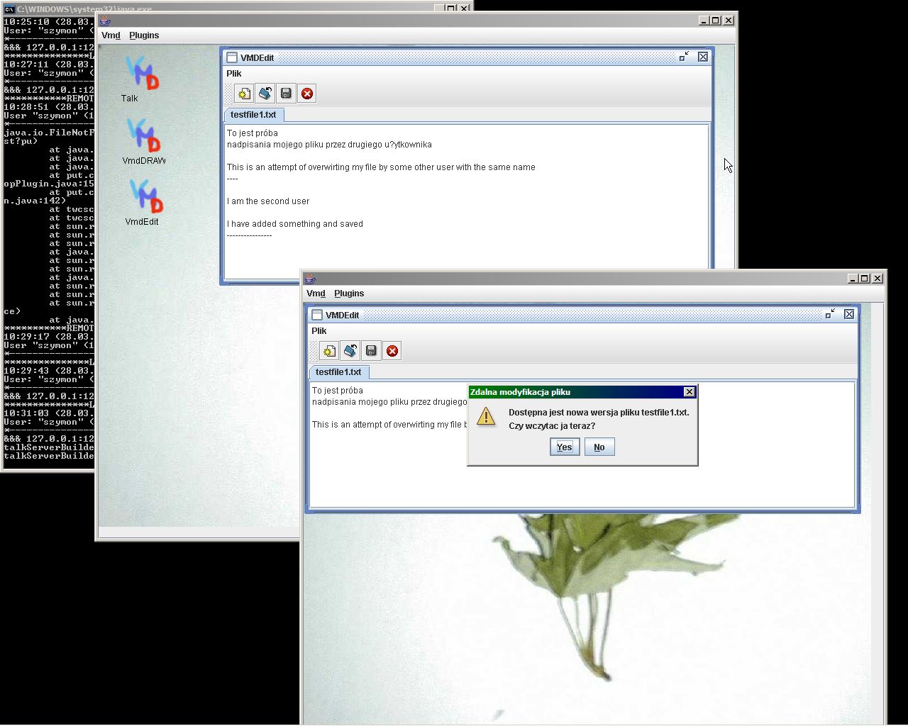
Task: Click 'To jest próba' line in the rear editor
Action: pos(253,133)
